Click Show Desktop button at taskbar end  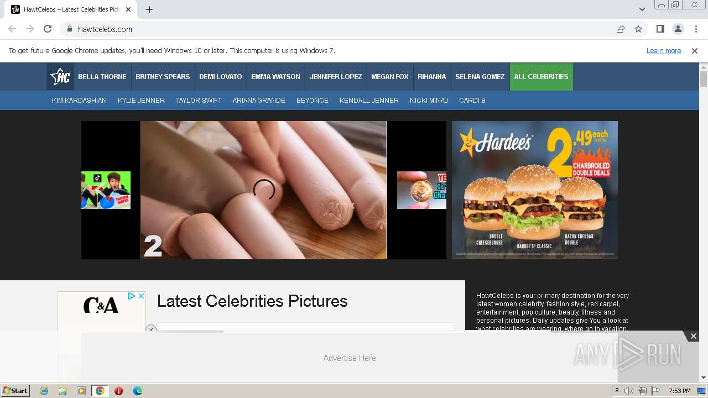tap(702, 391)
